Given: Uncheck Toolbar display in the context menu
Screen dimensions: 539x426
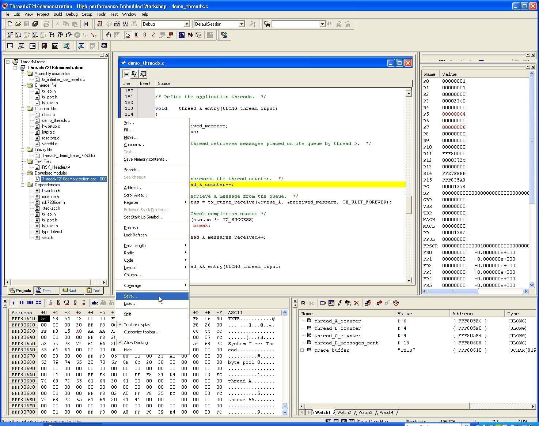Looking at the screenshot, I should 137,324.
